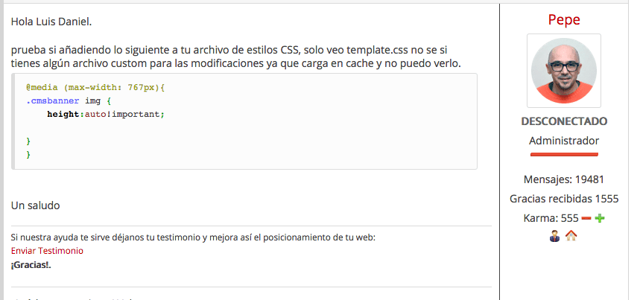The width and height of the screenshot is (640, 300).
Task: Visit Pepe's website via the house icon
Action: (571, 235)
